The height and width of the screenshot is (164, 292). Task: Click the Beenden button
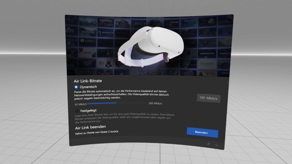[202, 133]
